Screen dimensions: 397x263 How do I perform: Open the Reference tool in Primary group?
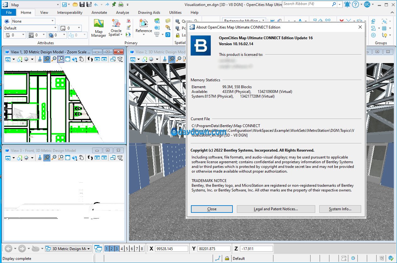point(143,27)
